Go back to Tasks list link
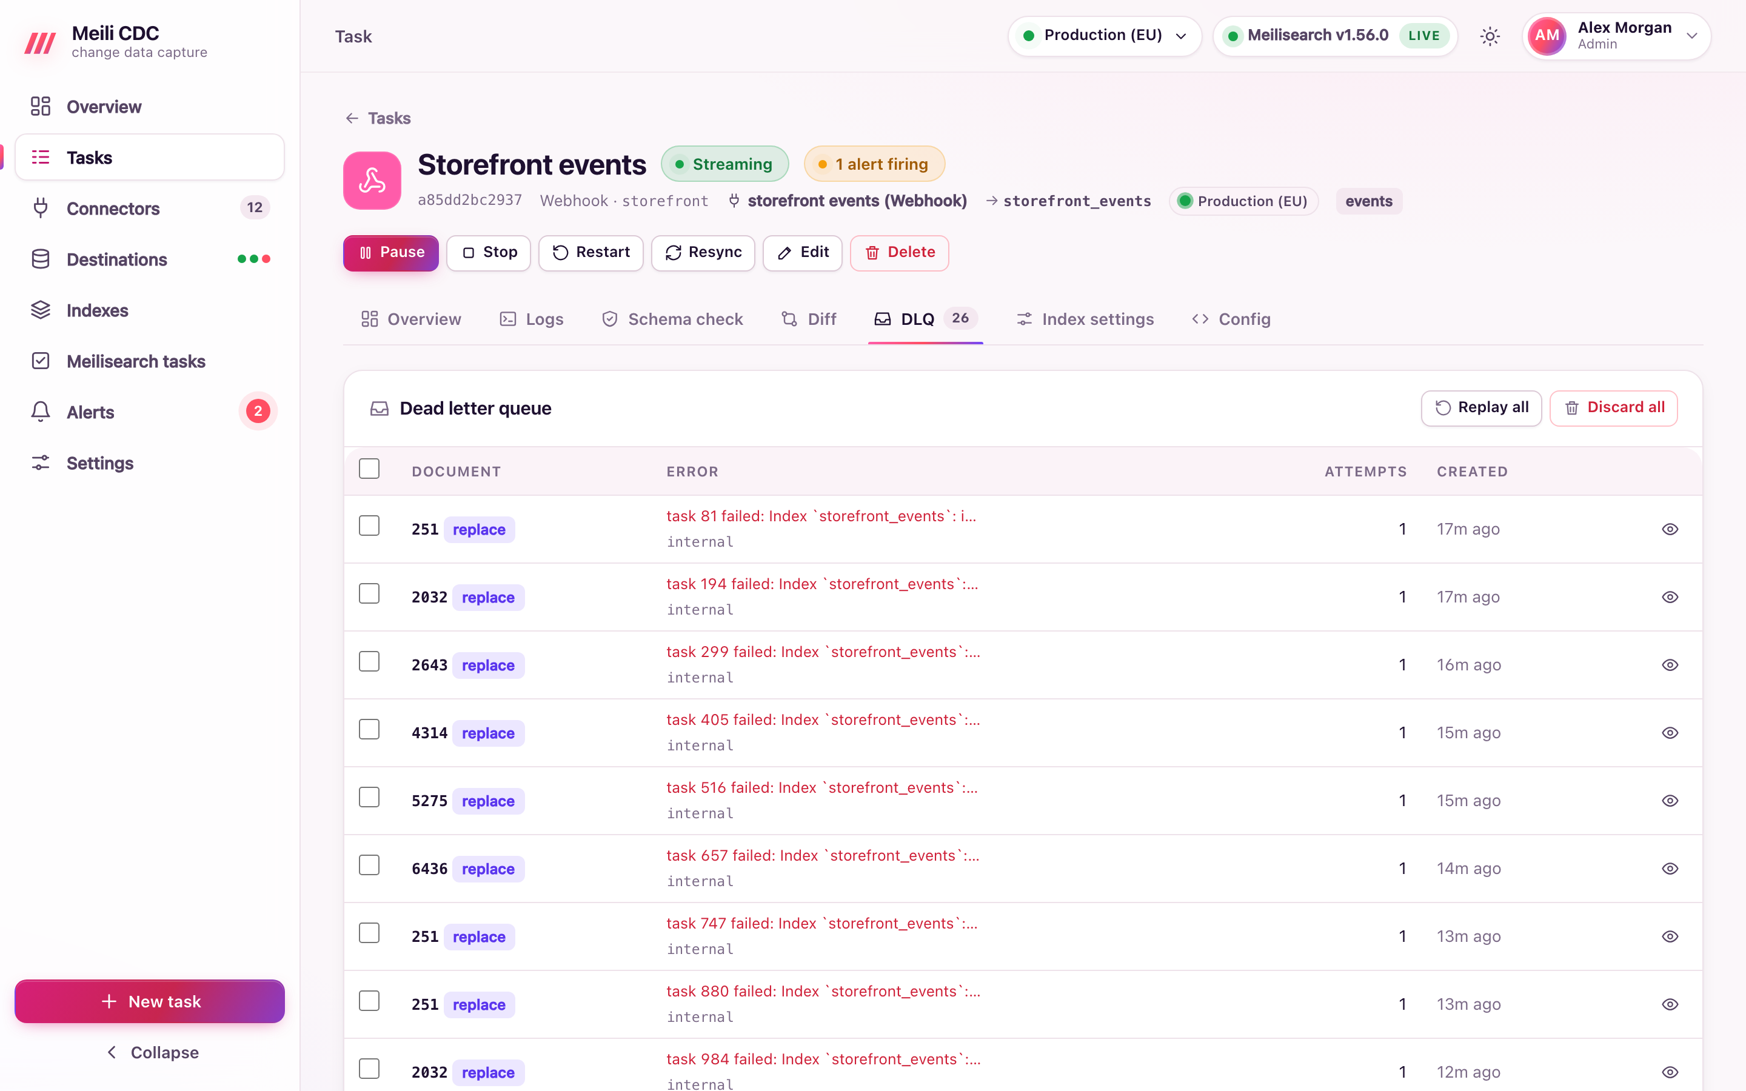Screen dimensions: 1746x1091 click(x=377, y=118)
